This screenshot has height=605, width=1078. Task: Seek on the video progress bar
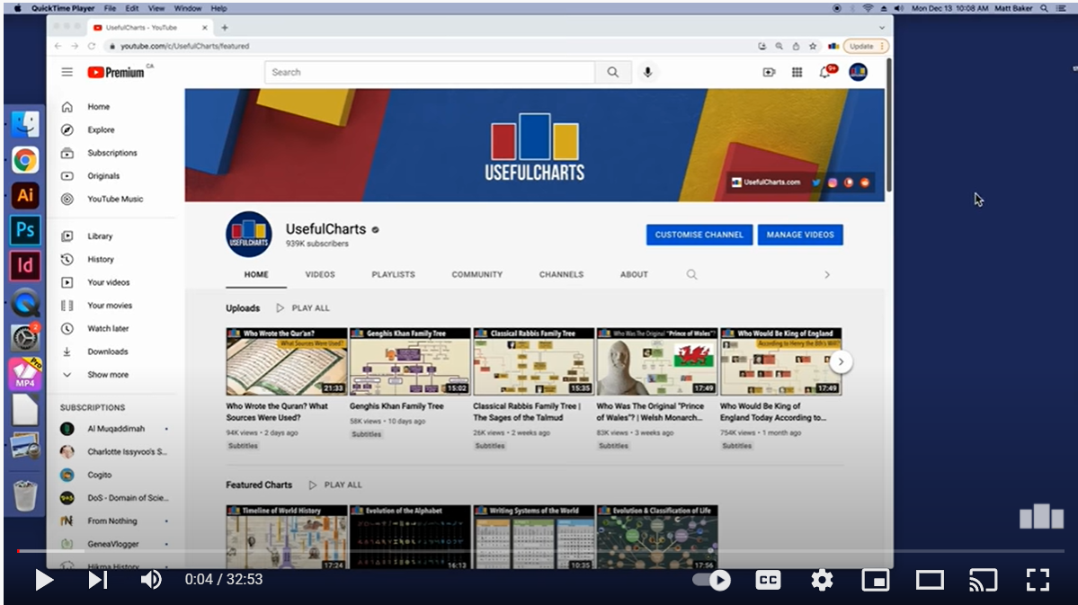tap(540, 551)
